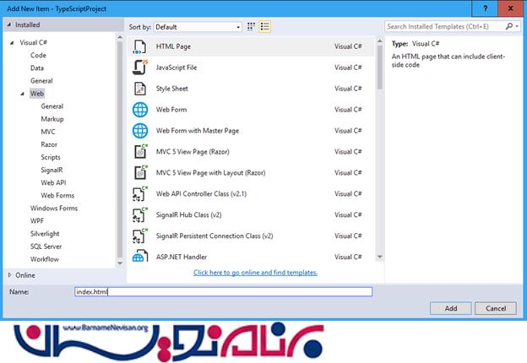
Task: Collapse the Visual C# tree node
Action: (x=13, y=42)
